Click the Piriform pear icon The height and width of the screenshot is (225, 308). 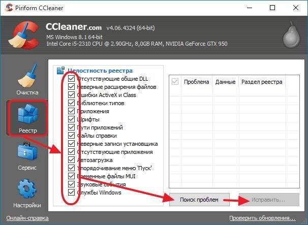click(x=292, y=35)
